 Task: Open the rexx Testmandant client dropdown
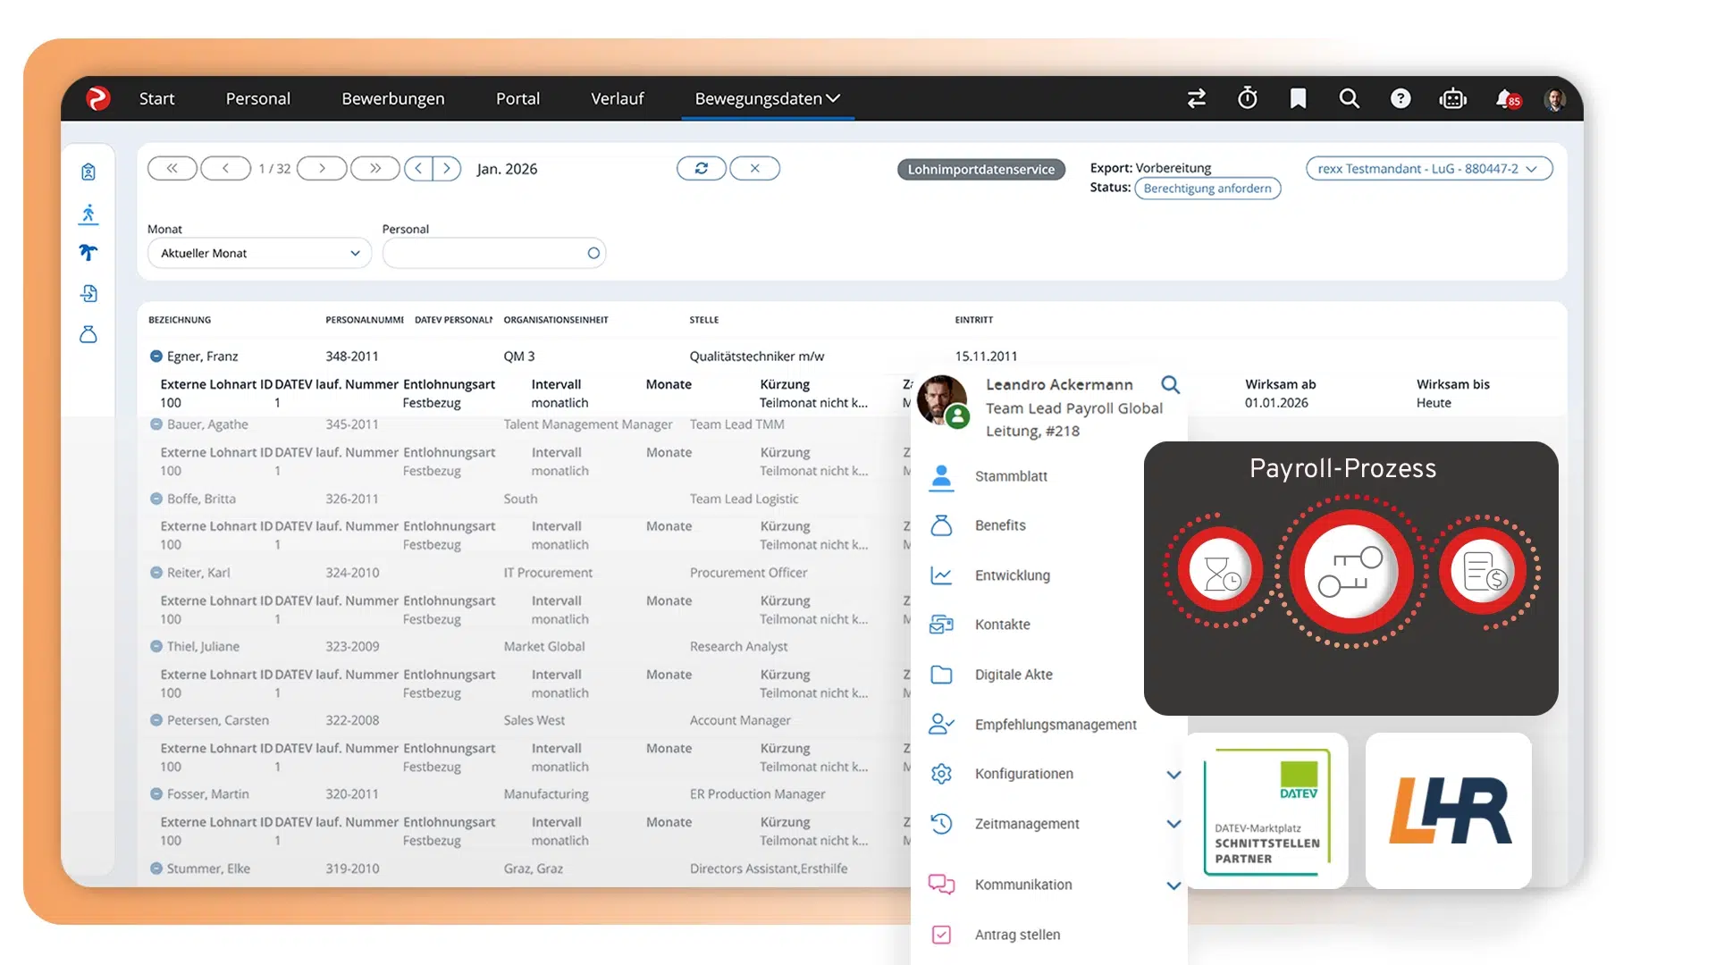[x=1428, y=168]
